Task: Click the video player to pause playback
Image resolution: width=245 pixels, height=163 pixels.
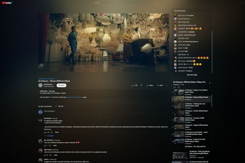Action: 104,42
